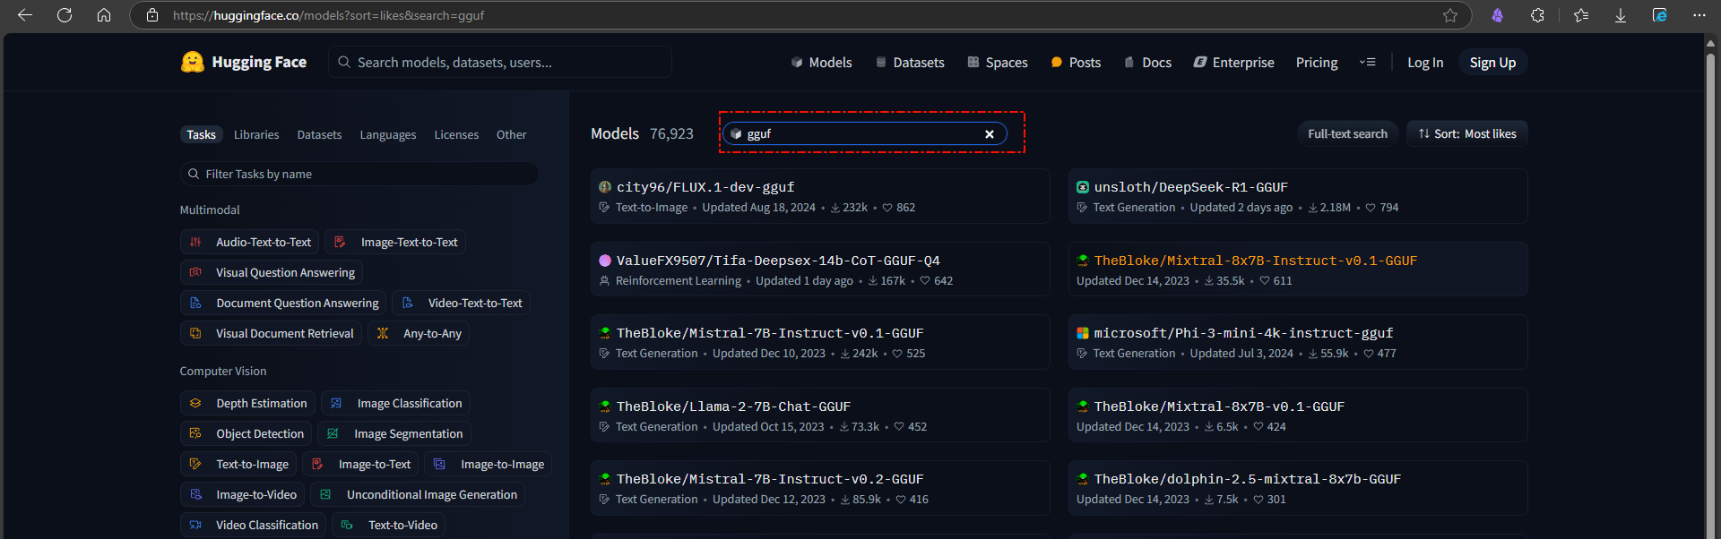1721x539 pixels.
Task: Toggle the Object Detection task filter
Action: click(246, 434)
